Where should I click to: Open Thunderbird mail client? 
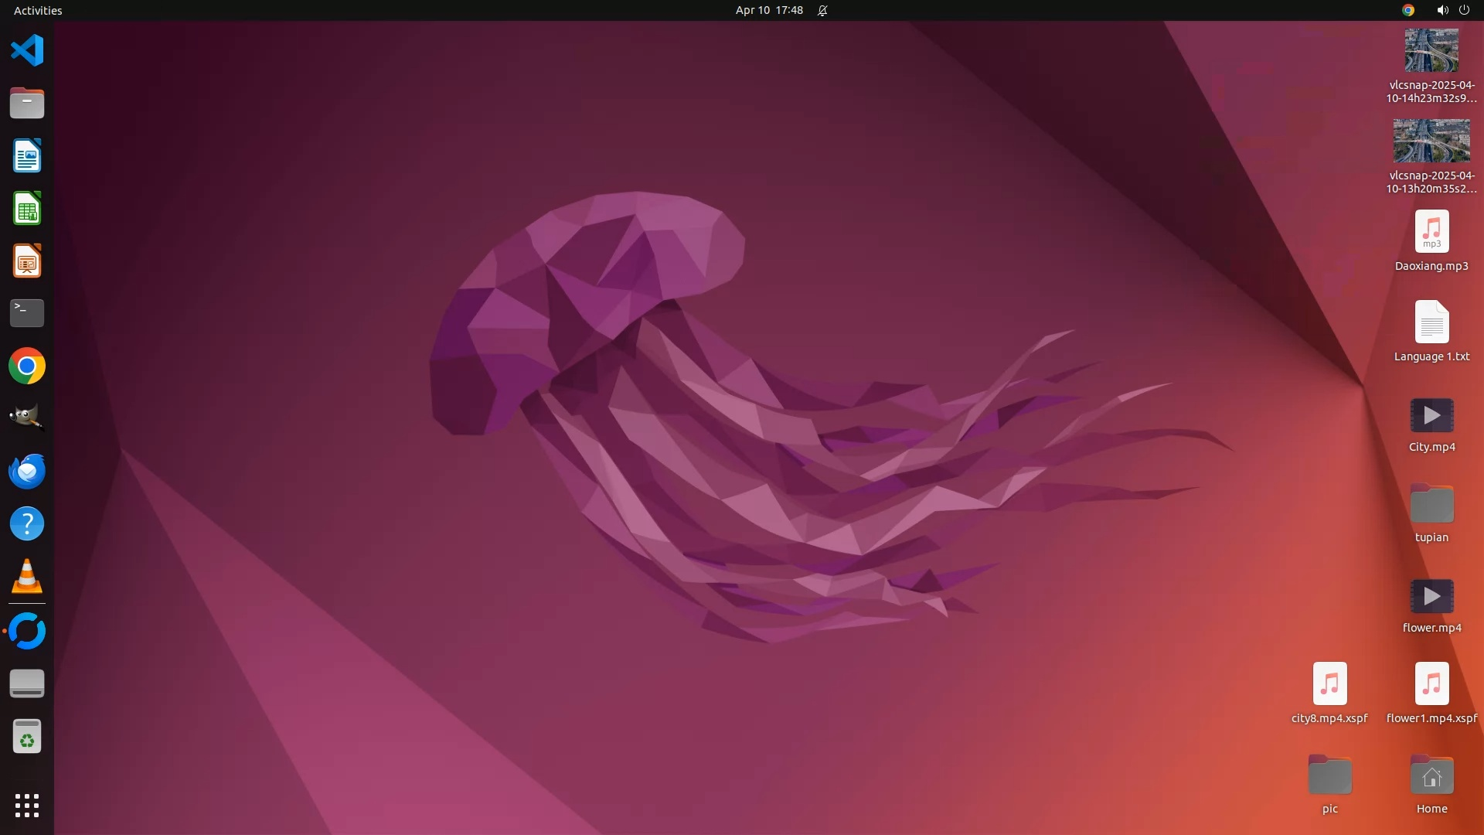[27, 471]
